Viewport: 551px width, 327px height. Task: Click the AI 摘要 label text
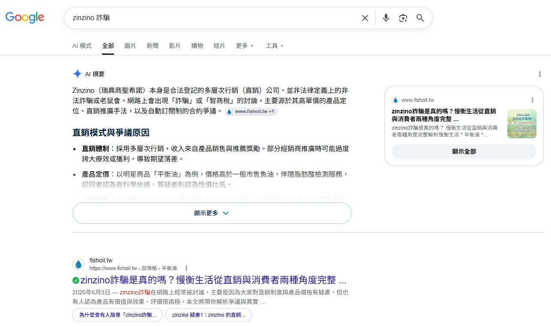[x=95, y=74]
